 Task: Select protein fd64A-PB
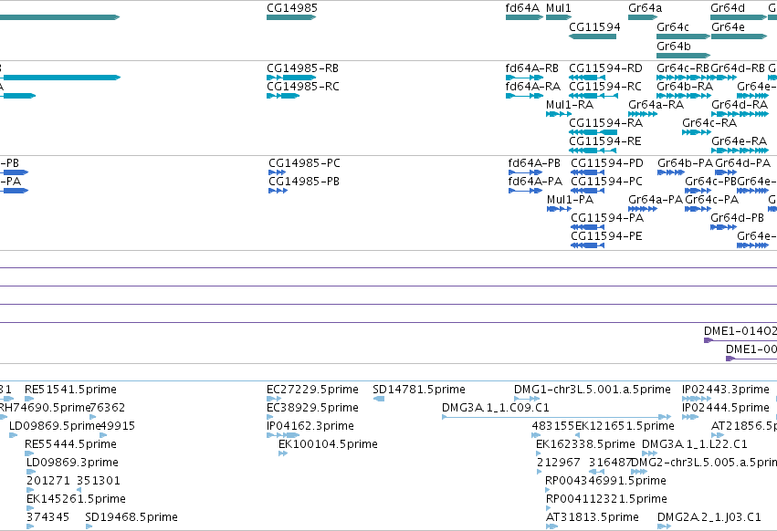[525, 172]
